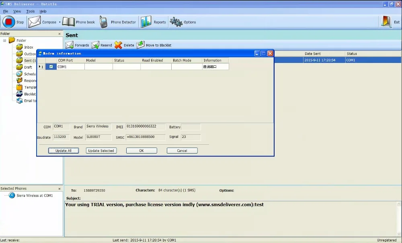Open Reports chart icon
Viewport: 402px width, 243px height.
(x=146, y=22)
